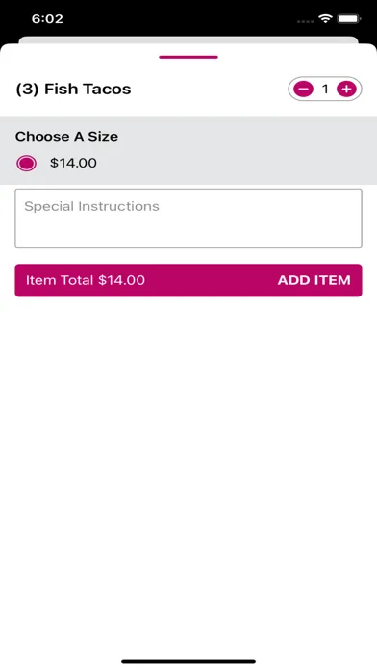Tap the Special Instructions placeholder text

[91, 206]
